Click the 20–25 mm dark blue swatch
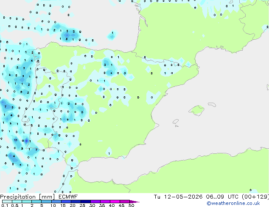 pyautogui.click(x=76, y=202)
